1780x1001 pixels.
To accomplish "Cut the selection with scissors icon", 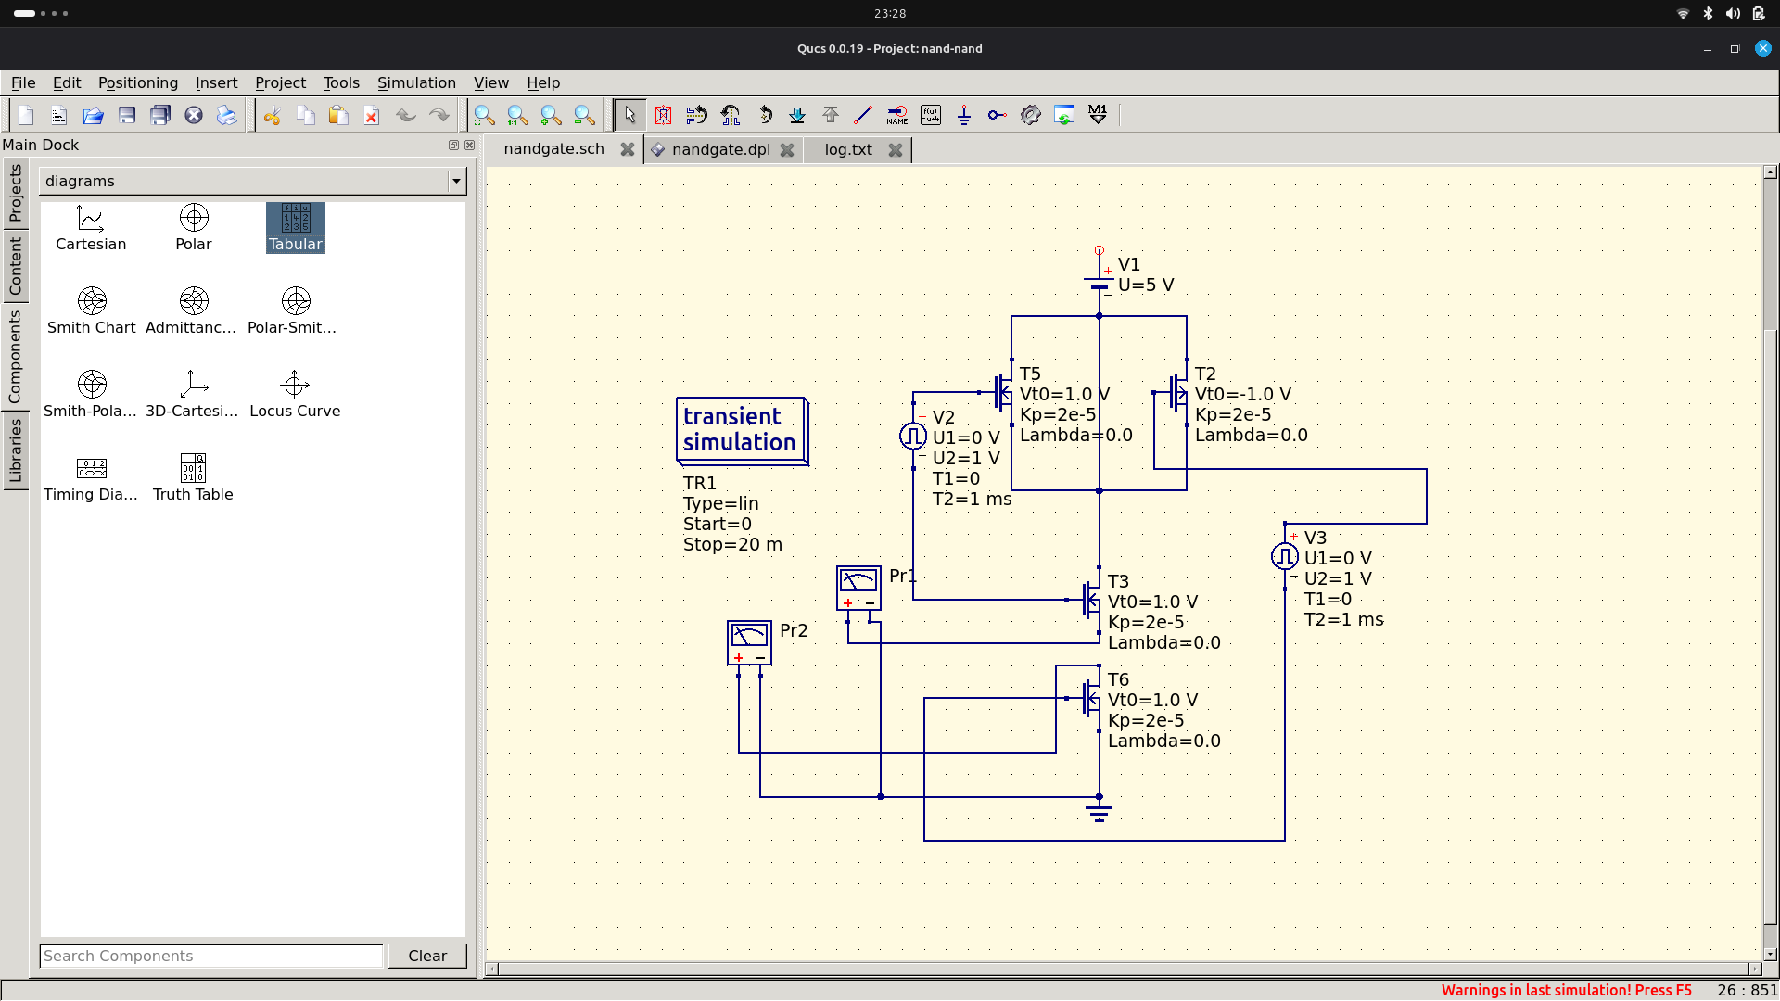I will [x=272, y=115].
